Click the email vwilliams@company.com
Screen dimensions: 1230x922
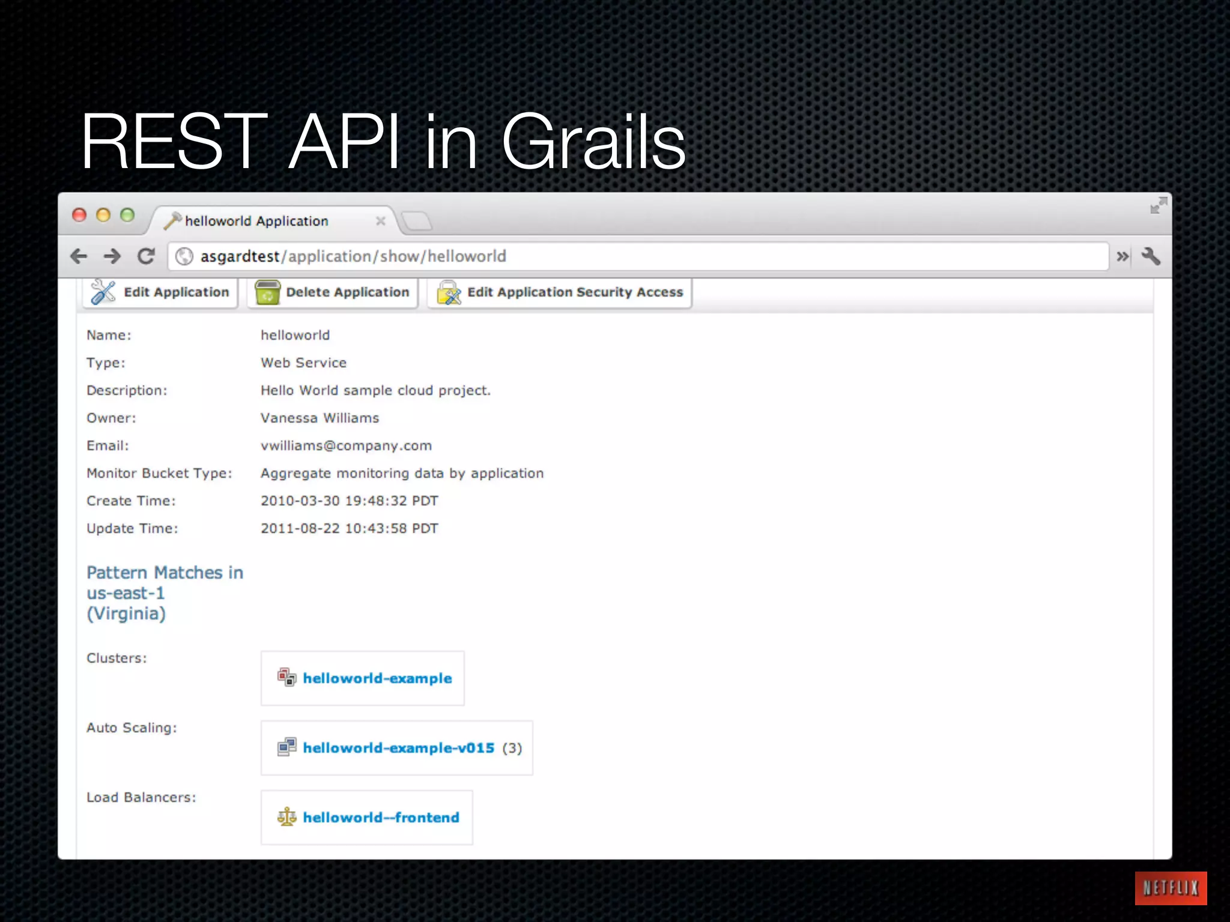pos(346,445)
